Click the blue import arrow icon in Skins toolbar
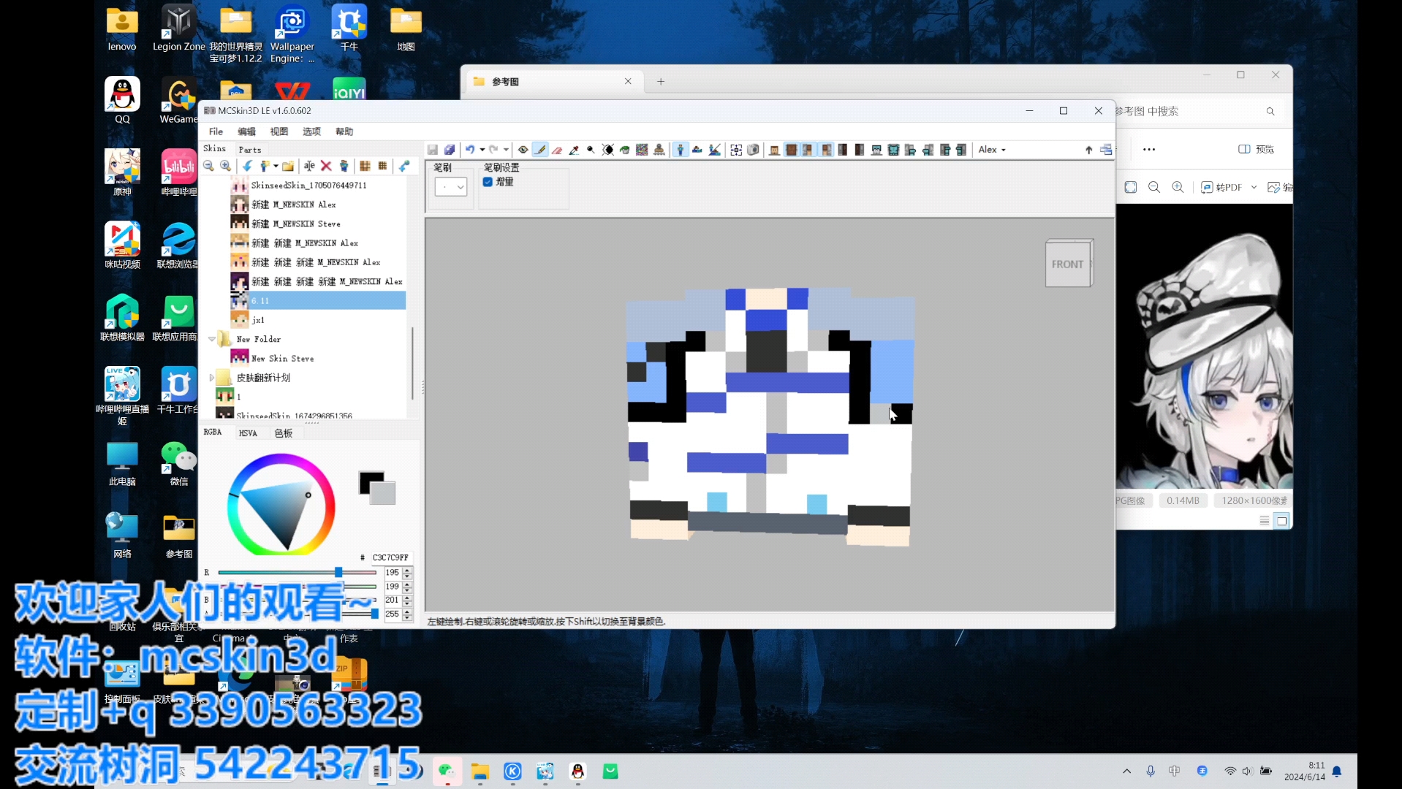The width and height of the screenshot is (1402, 789). point(248,167)
